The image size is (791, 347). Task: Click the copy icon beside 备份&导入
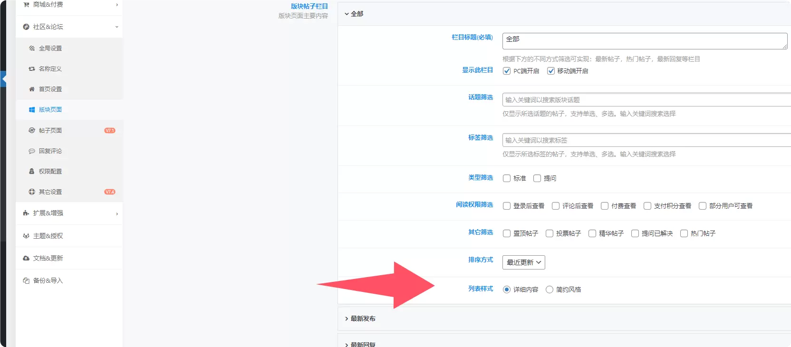click(26, 280)
